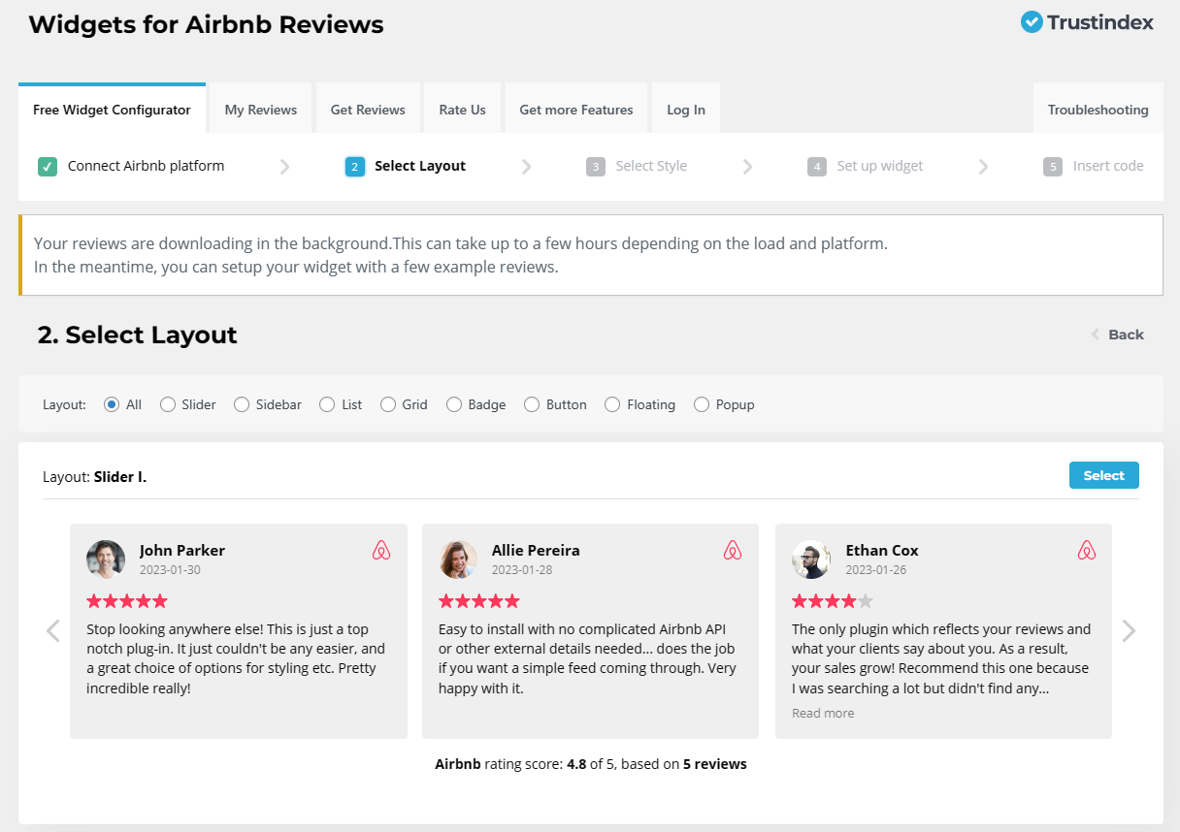Image resolution: width=1180 pixels, height=832 pixels.
Task: Click the left slider navigation arrow
Action: click(52, 630)
